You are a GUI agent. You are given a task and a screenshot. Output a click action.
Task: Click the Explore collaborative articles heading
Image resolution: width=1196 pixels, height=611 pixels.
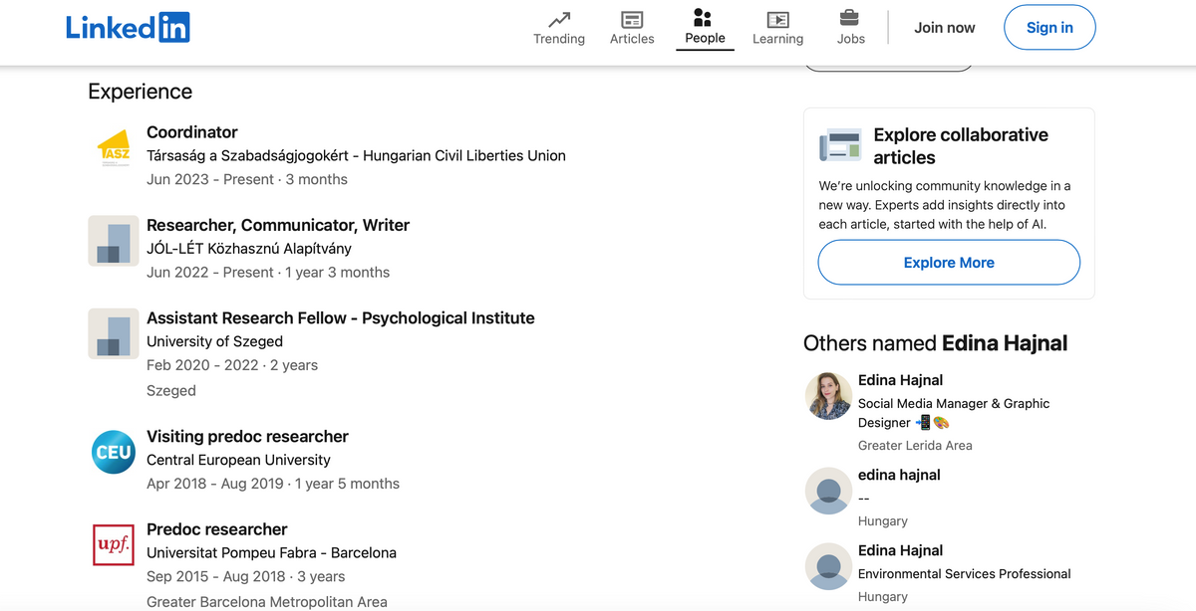[x=961, y=146]
